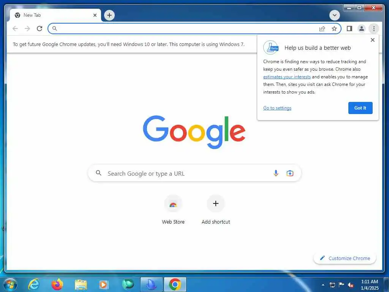The width and height of the screenshot is (389, 292).
Task: Open the share this page icon
Action: (x=322, y=29)
